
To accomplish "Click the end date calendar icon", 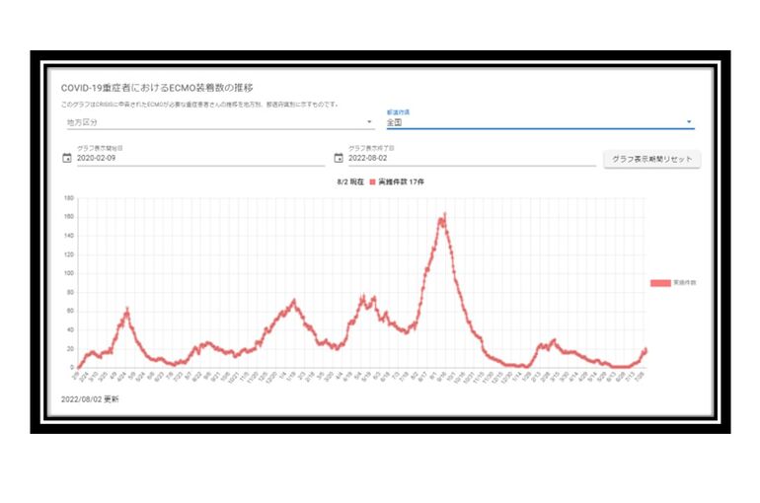I will point(339,158).
